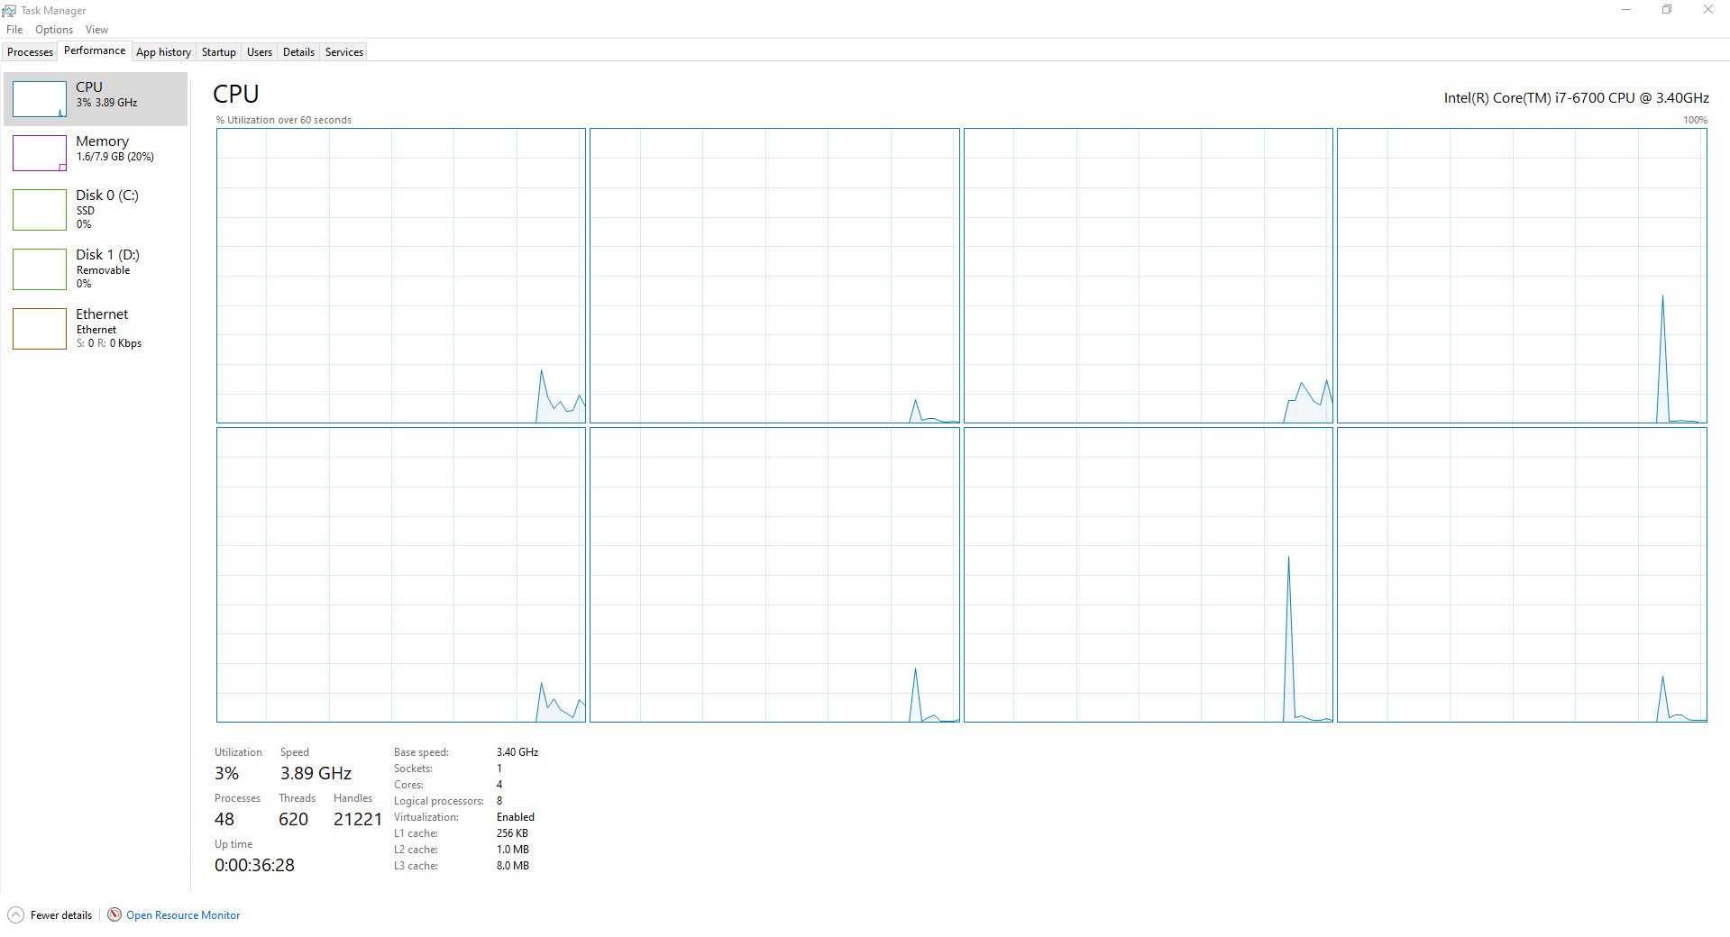Click the 100% axis label above graphs
1730x937 pixels.
pos(1695,120)
